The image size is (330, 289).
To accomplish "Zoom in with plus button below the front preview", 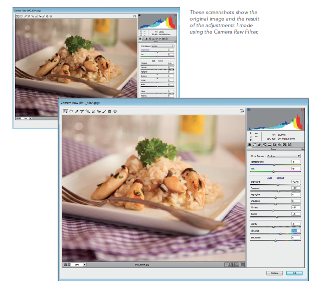I will click(69, 263).
